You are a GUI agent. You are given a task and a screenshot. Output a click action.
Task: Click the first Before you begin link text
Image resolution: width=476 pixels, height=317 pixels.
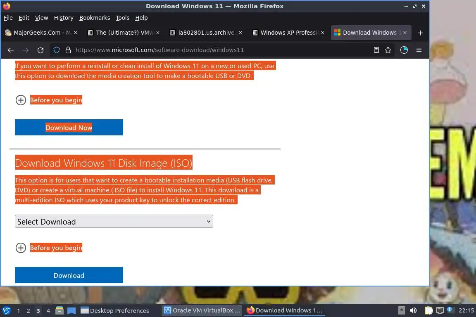tap(56, 100)
